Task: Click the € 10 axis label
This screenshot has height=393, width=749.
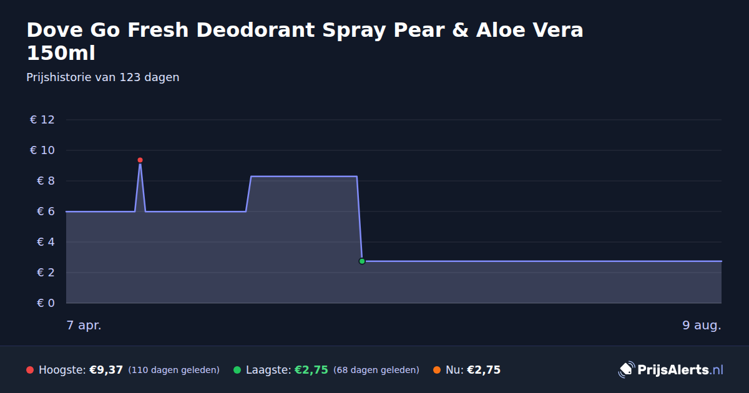Action: pyautogui.click(x=42, y=150)
